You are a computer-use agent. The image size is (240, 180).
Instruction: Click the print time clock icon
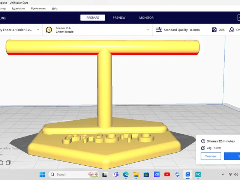[203, 141]
